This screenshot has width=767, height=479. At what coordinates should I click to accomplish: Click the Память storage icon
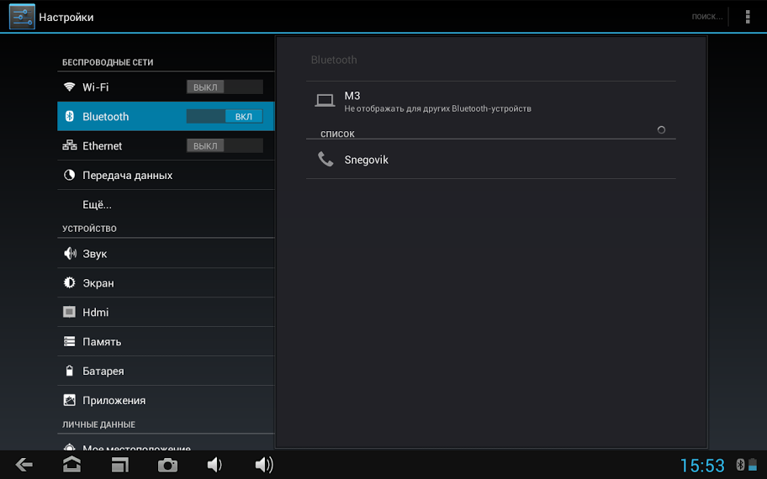(x=70, y=341)
